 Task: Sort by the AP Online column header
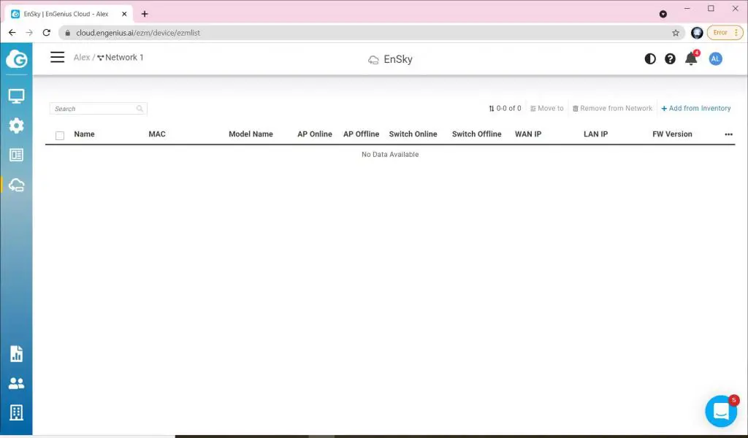coord(315,134)
